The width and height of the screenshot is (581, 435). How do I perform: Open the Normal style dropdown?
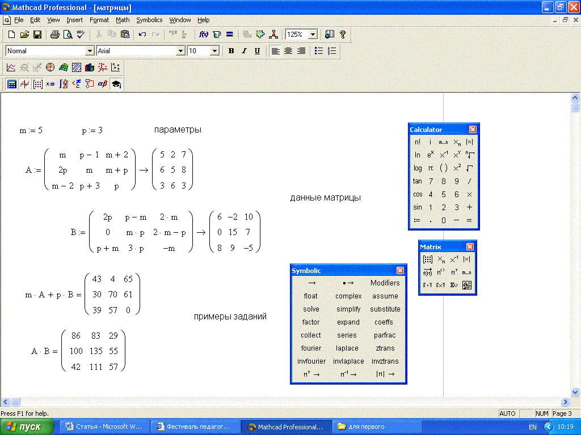[x=89, y=51]
